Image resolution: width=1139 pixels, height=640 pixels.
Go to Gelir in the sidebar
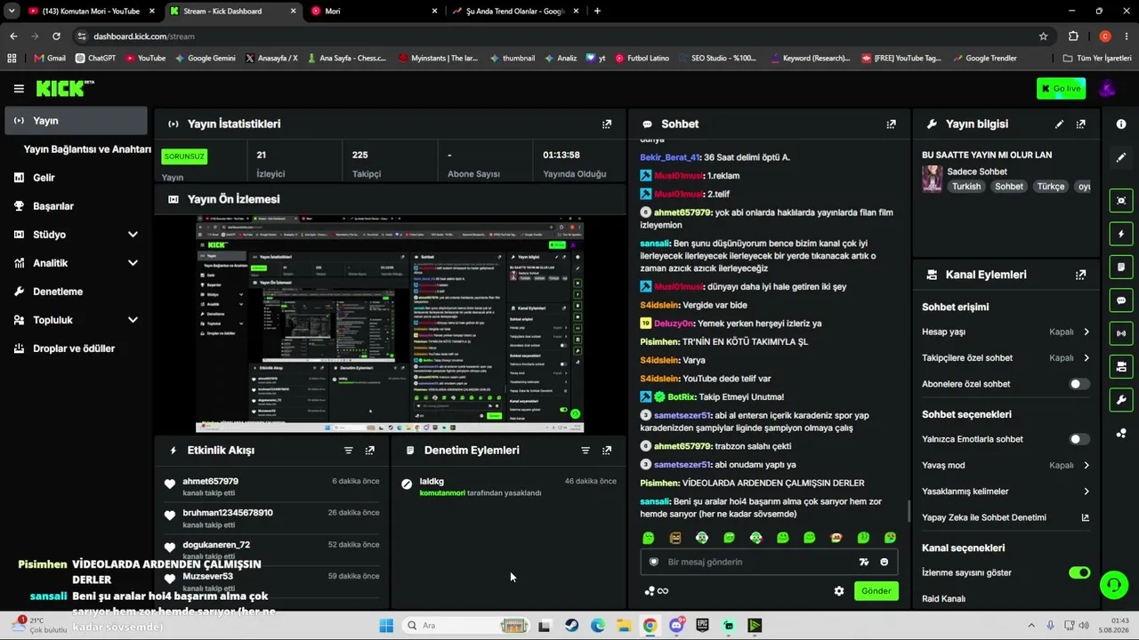pyautogui.click(x=76, y=178)
